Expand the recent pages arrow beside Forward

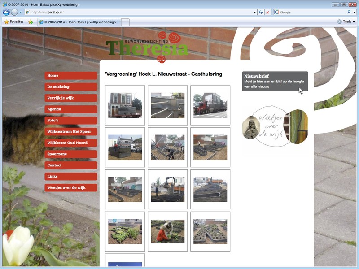point(21,12)
